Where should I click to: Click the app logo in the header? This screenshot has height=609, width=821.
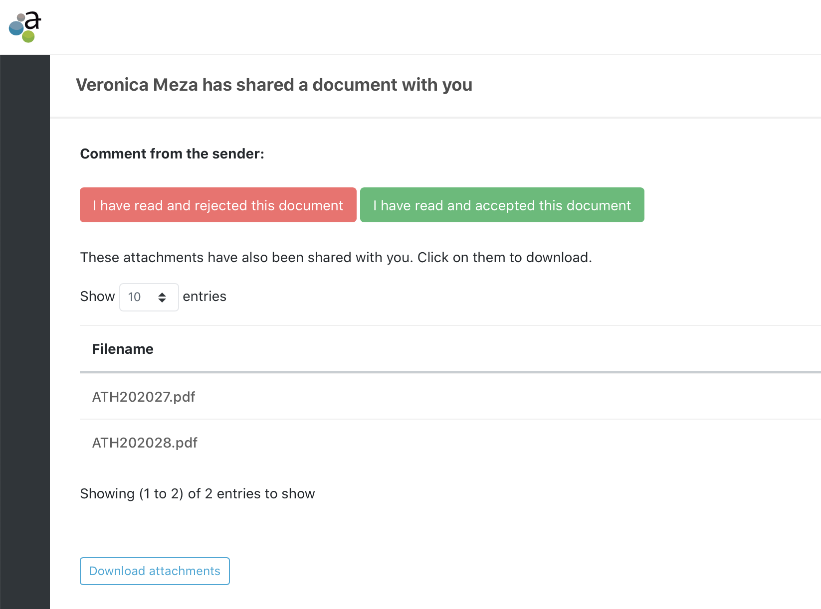[x=25, y=27]
